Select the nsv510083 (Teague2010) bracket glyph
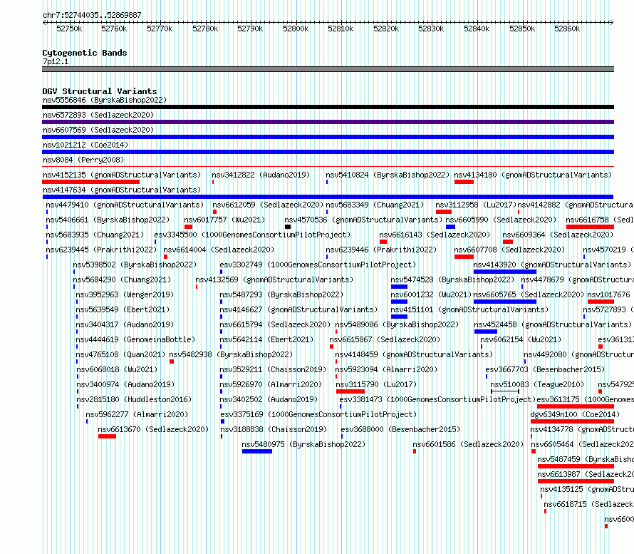Viewport: 634px width, 554px height. pos(505,391)
